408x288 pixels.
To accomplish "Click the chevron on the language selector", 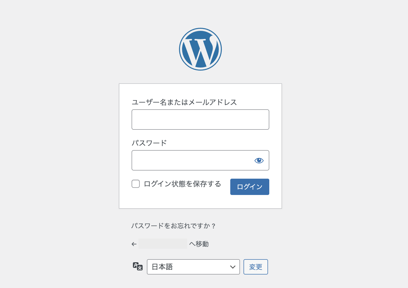I will [232, 267].
